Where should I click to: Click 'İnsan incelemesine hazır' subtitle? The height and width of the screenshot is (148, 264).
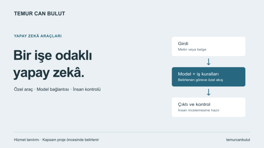pos(199,110)
